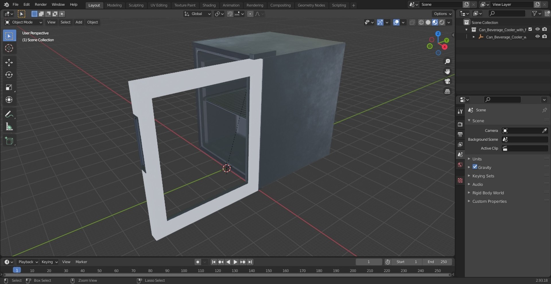Activate the Move tool
The image size is (551, 284).
pyautogui.click(x=9, y=62)
